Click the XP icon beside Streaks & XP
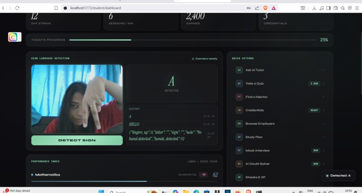The width and height of the screenshot is (362, 193). pyautogui.click(x=239, y=177)
